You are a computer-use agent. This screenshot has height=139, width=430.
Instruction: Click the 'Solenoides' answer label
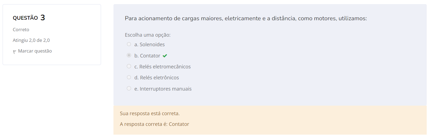(152, 45)
